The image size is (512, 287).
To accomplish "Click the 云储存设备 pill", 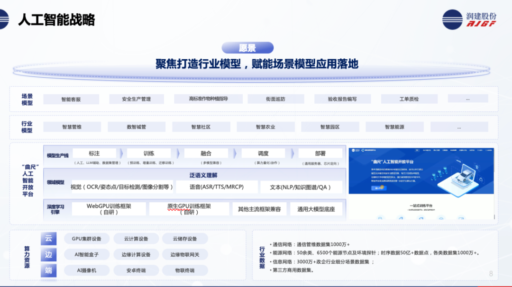I will tap(185, 239).
